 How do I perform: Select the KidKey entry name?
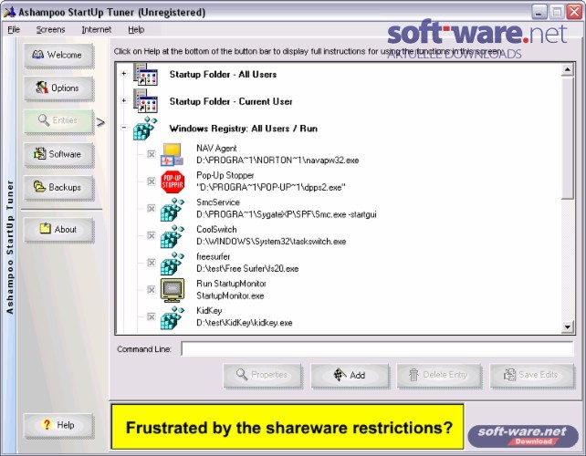(209, 311)
